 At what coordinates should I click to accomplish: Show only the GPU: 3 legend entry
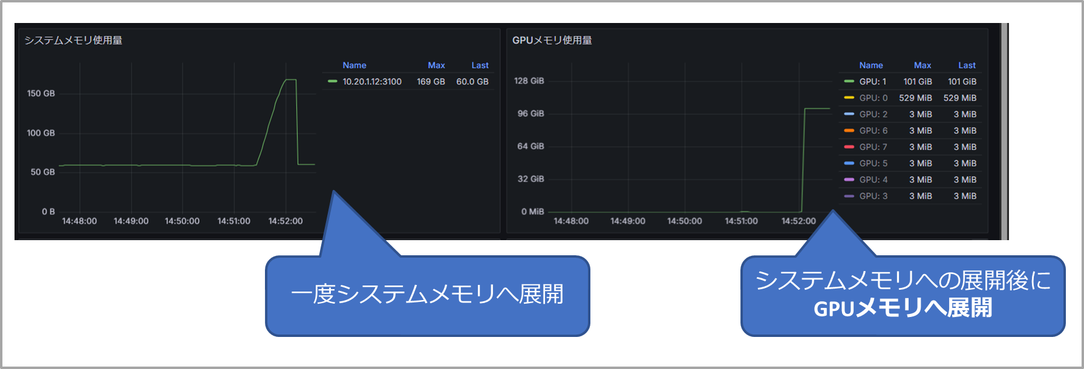click(873, 196)
